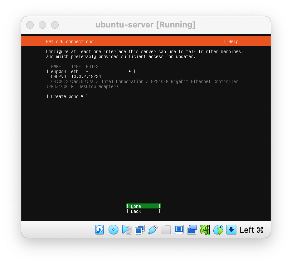Image resolution: width=292 pixels, height=264 pixels.
Task: Toggle the keyboard capture down-arrow icon
Action: 231,230
